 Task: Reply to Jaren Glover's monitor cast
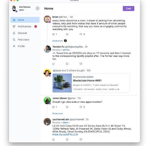coord(53,107)
